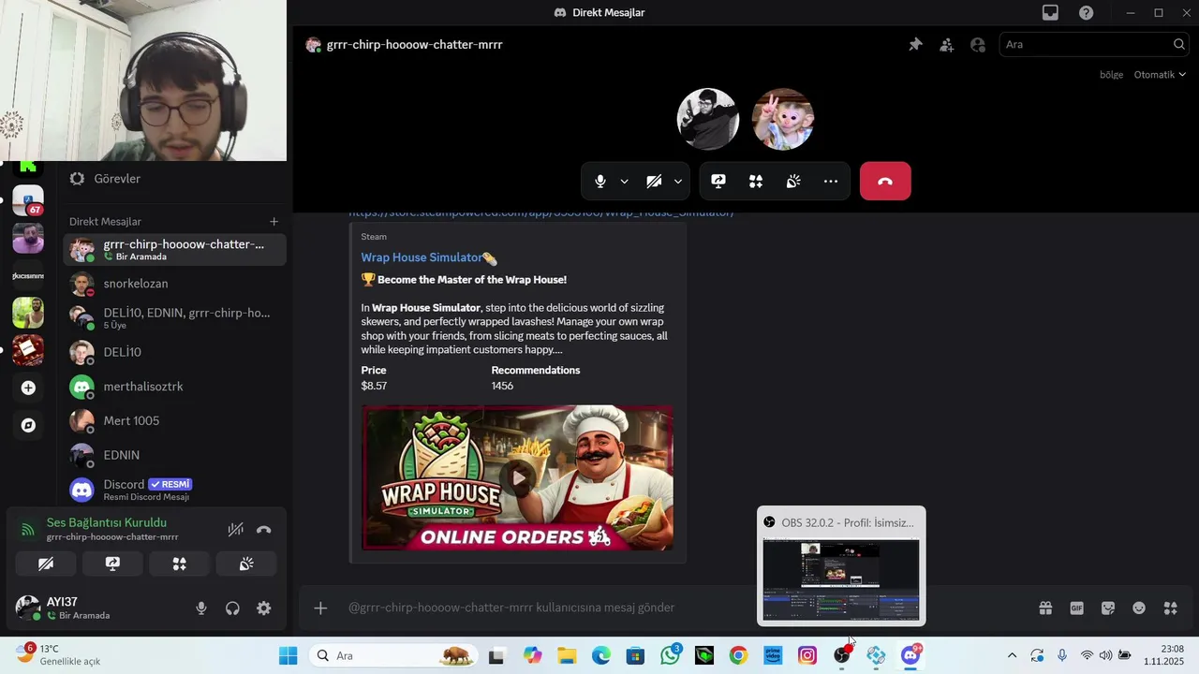
Task: Open the Steam store URL link
Action: (541, 212)
